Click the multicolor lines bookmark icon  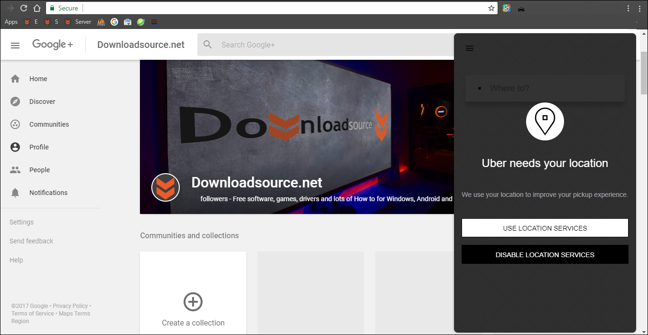[154, 22]
